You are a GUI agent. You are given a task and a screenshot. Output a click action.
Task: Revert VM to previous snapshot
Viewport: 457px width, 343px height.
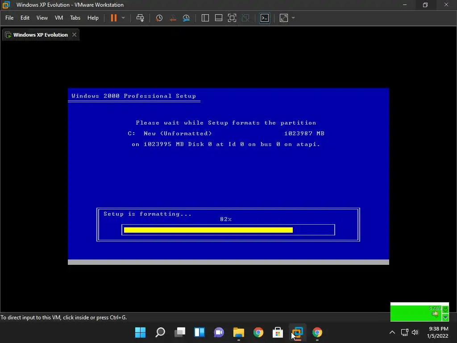pos(173,18)
